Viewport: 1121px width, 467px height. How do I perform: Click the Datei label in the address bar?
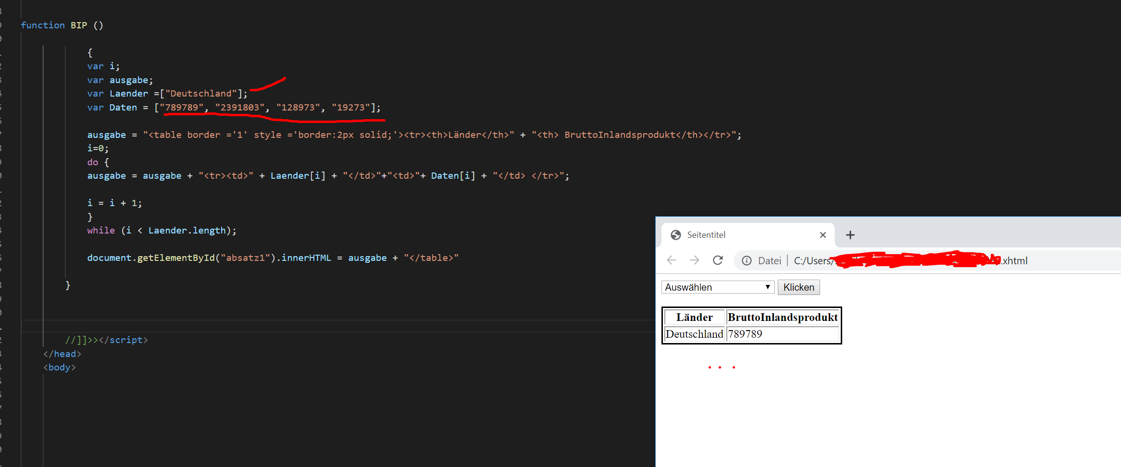(x=769, y=260)
